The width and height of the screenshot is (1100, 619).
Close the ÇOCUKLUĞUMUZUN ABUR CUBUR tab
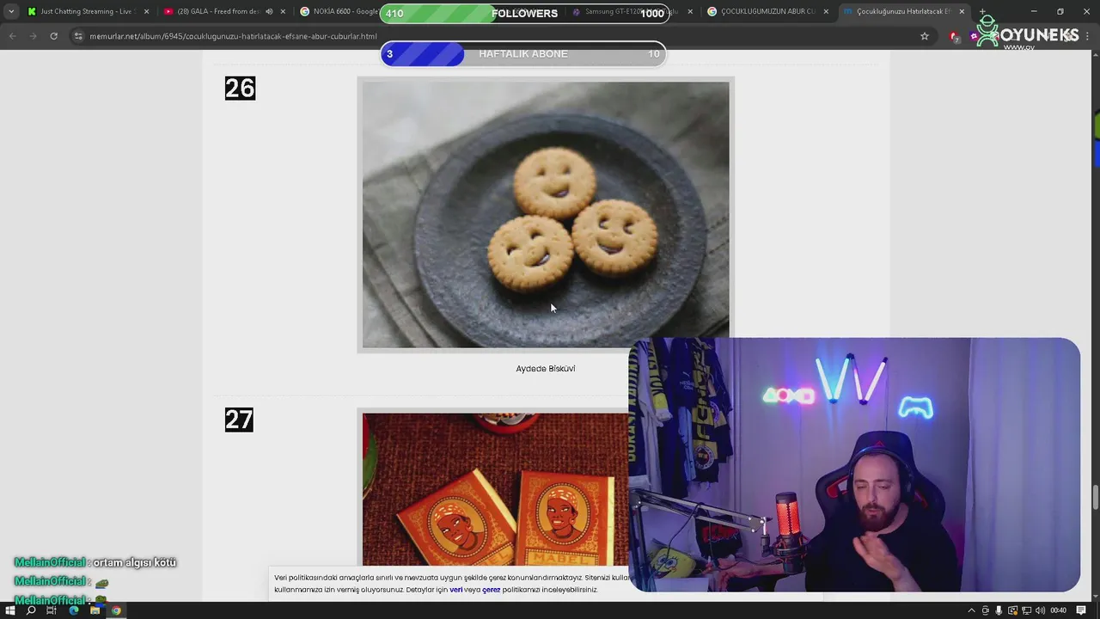pyautogui.click(x=826, y=12)
